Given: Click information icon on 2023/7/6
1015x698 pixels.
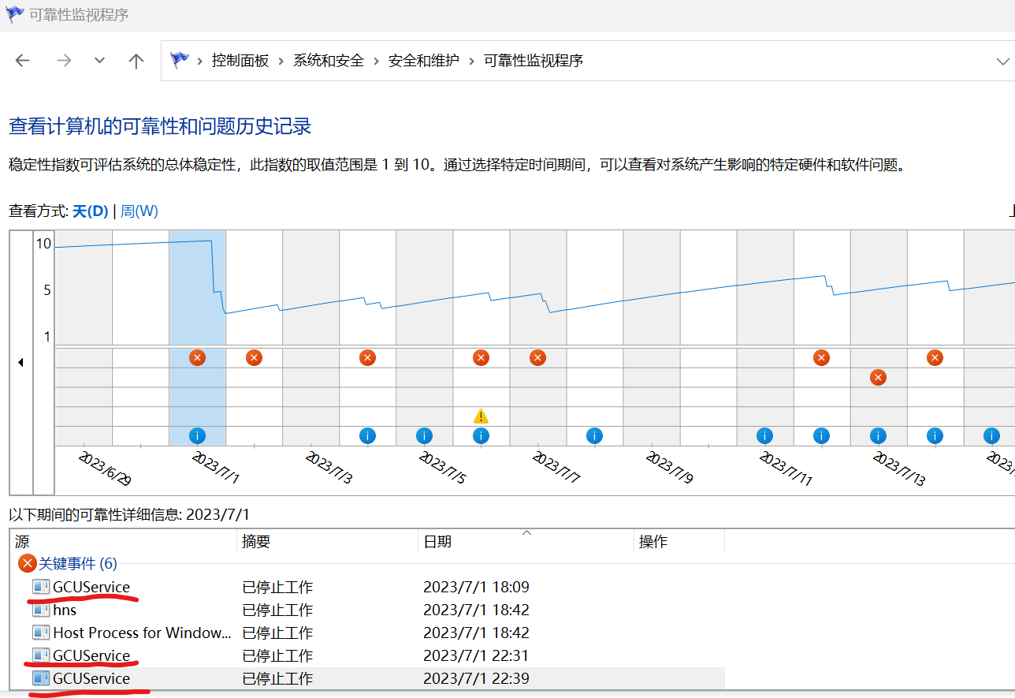Looking at the screenshot, I should [481, 435].
